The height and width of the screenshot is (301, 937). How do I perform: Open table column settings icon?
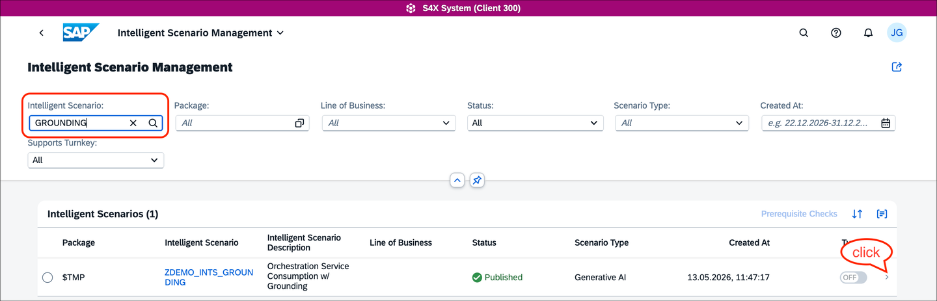coord(882,214)
